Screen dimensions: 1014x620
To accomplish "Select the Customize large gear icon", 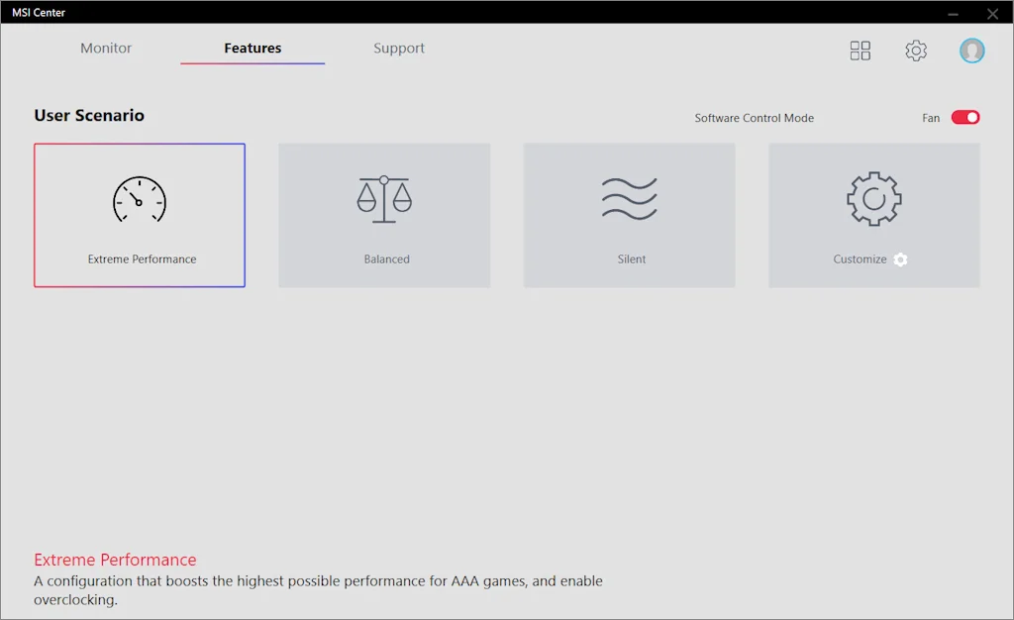I will click(x=873, y=198).
